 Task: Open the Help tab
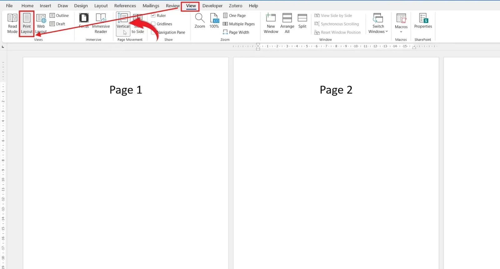click(x=253, y=6)
